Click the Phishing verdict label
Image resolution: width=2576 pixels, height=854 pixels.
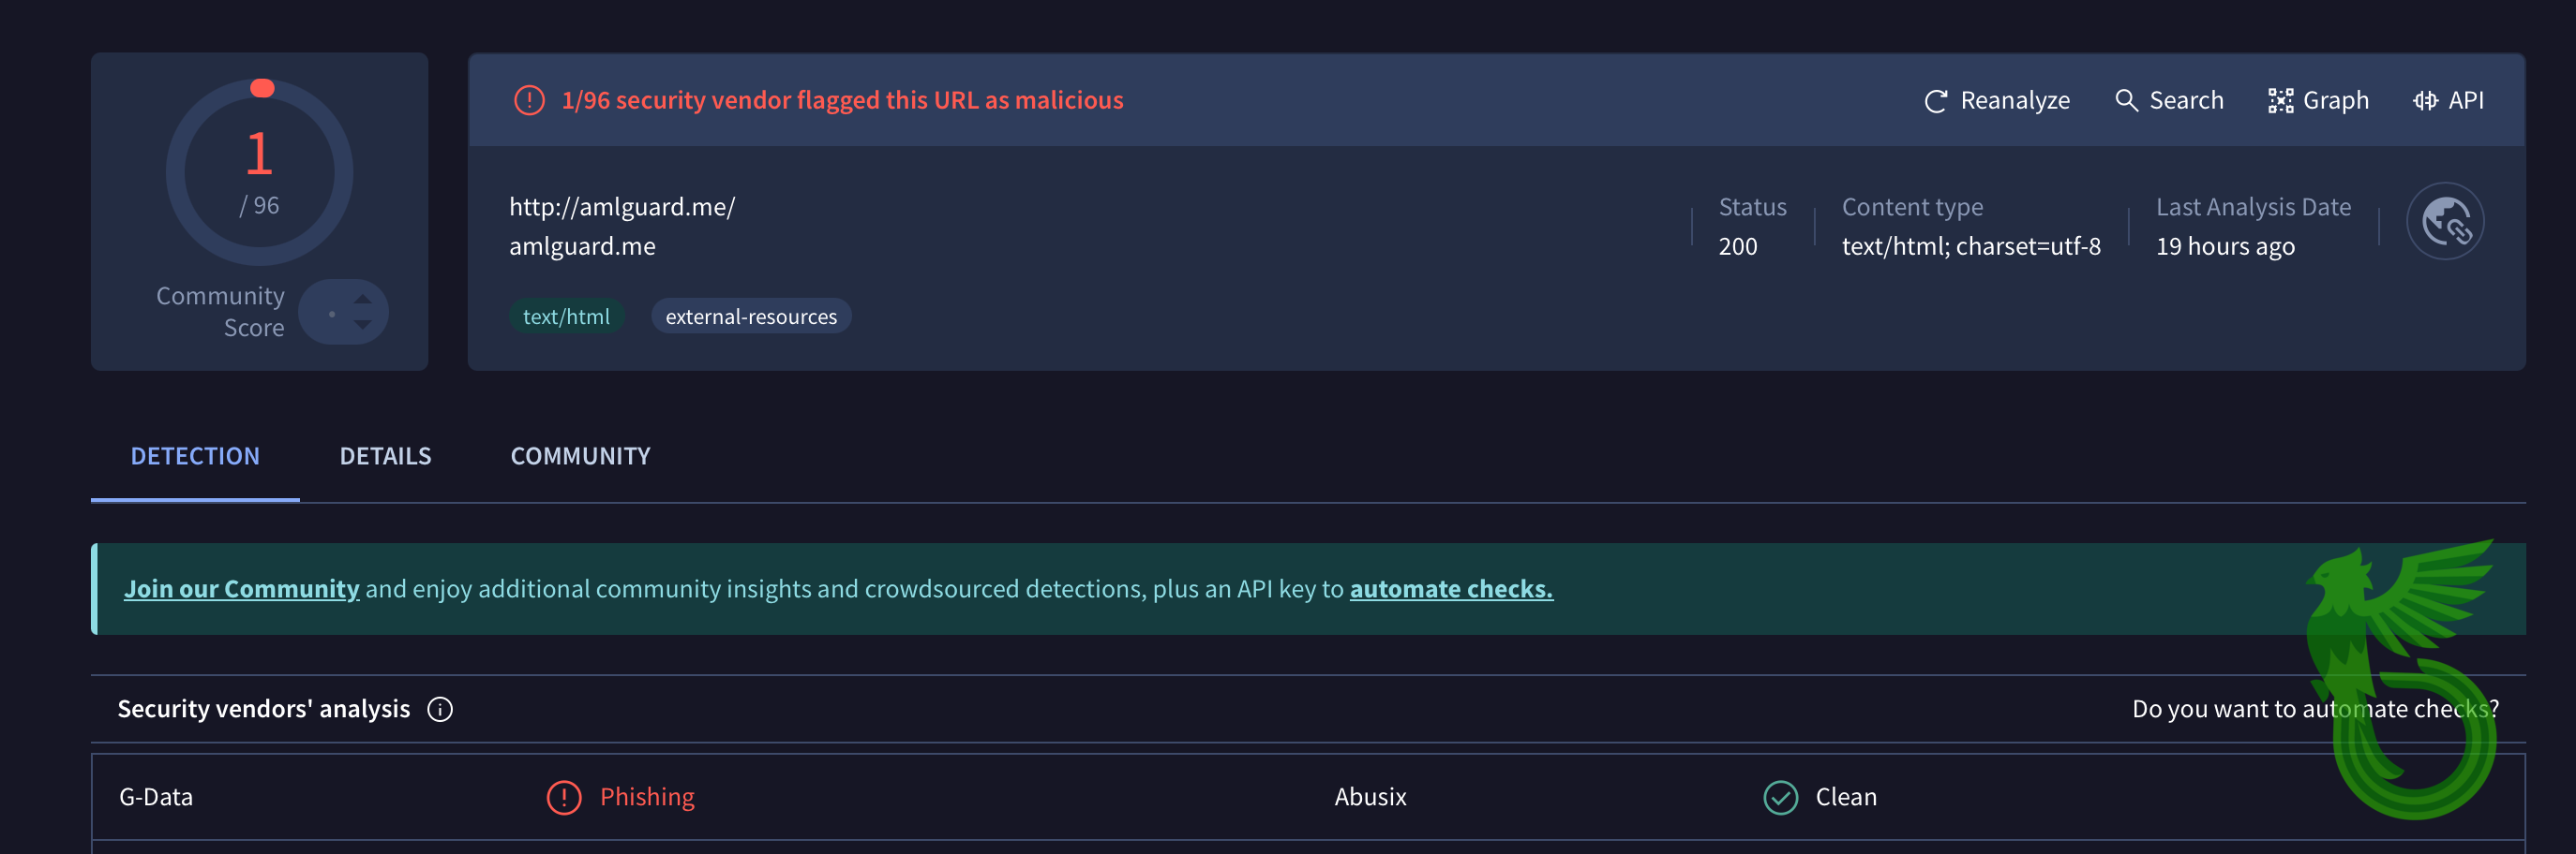pos(647,797)
